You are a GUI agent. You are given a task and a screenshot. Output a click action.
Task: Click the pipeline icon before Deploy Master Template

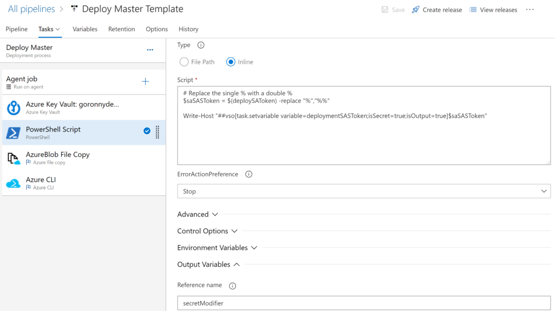pyautogui.click(x=74, y=9)
